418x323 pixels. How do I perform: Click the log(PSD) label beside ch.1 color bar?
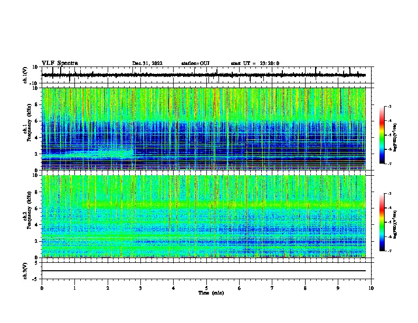395,138
